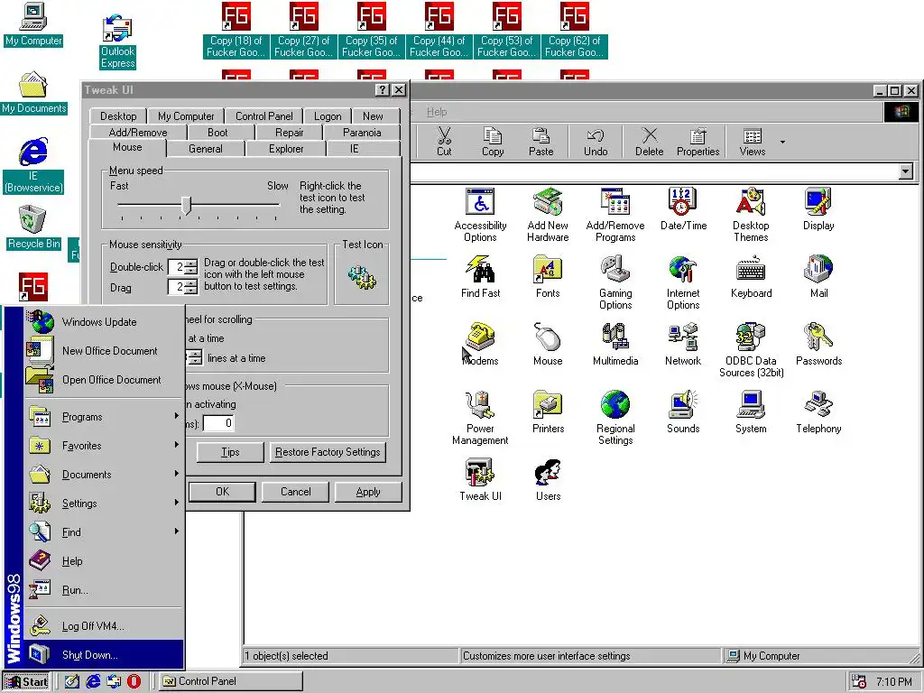Screen dimensions: 924x693
Task: Select the Find Fast icon
Action: [480, 277]
